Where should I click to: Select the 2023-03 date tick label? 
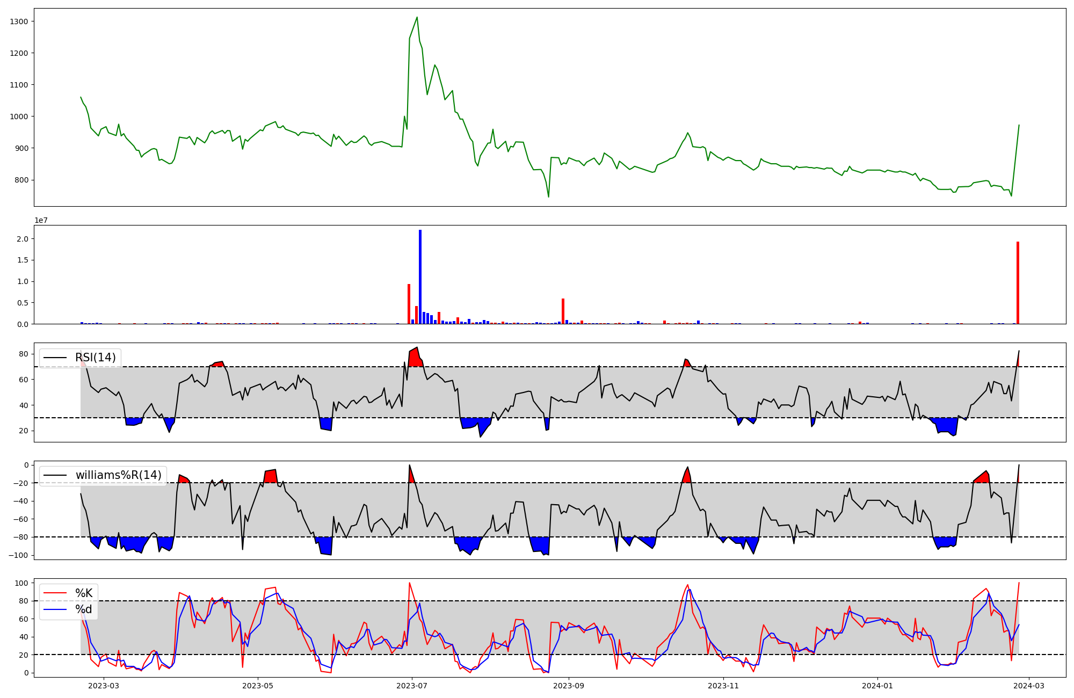point(103,685)
